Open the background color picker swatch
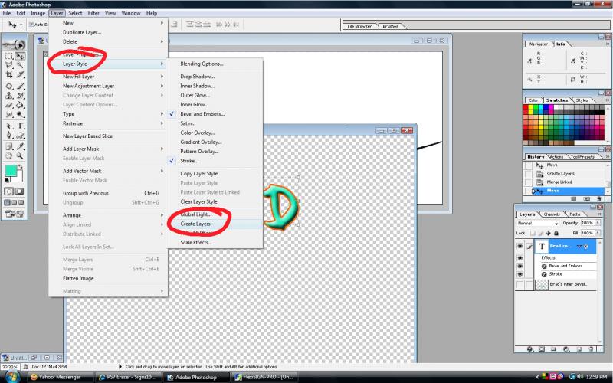 click(x=20, y=178)
